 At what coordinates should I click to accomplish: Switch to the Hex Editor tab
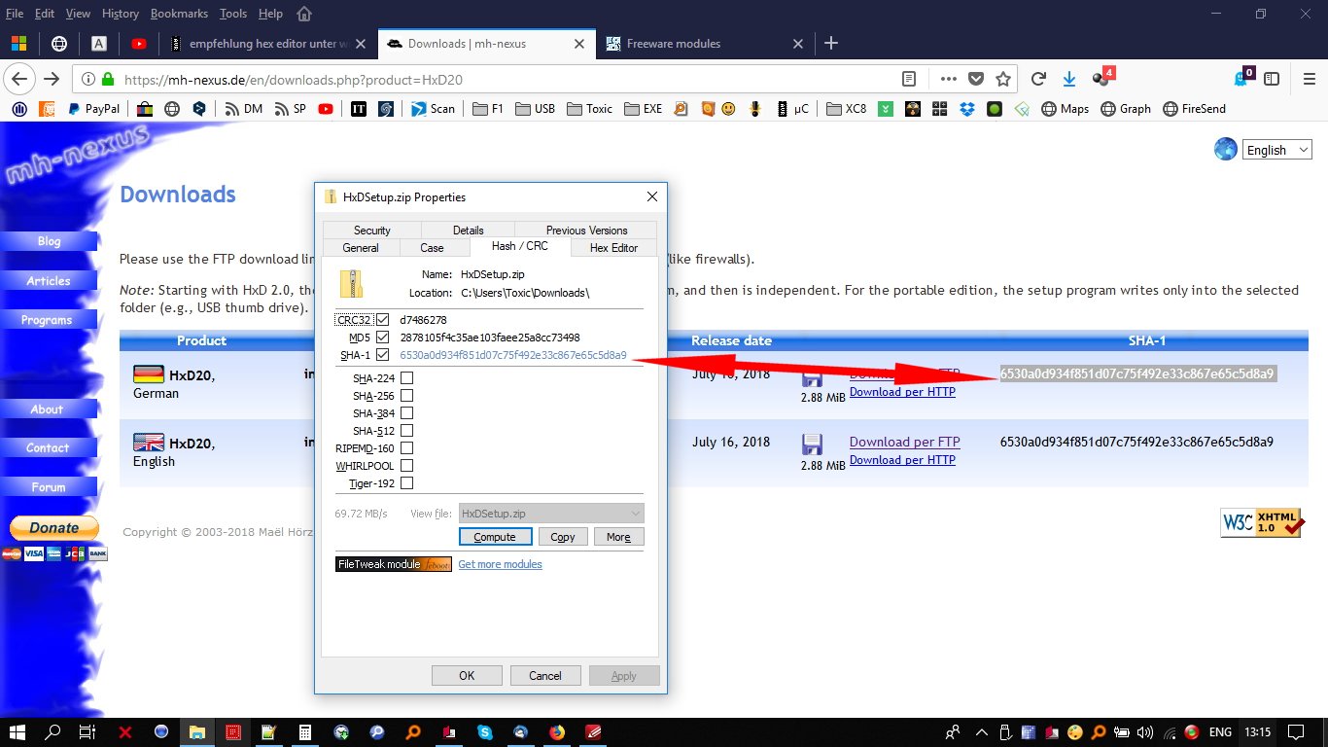click(613, 248)
